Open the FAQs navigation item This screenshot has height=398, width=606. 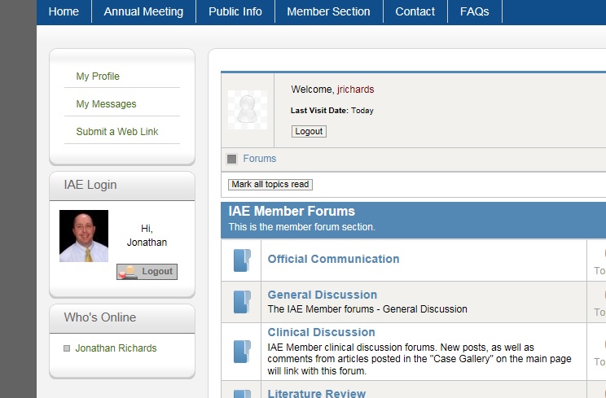474,11
